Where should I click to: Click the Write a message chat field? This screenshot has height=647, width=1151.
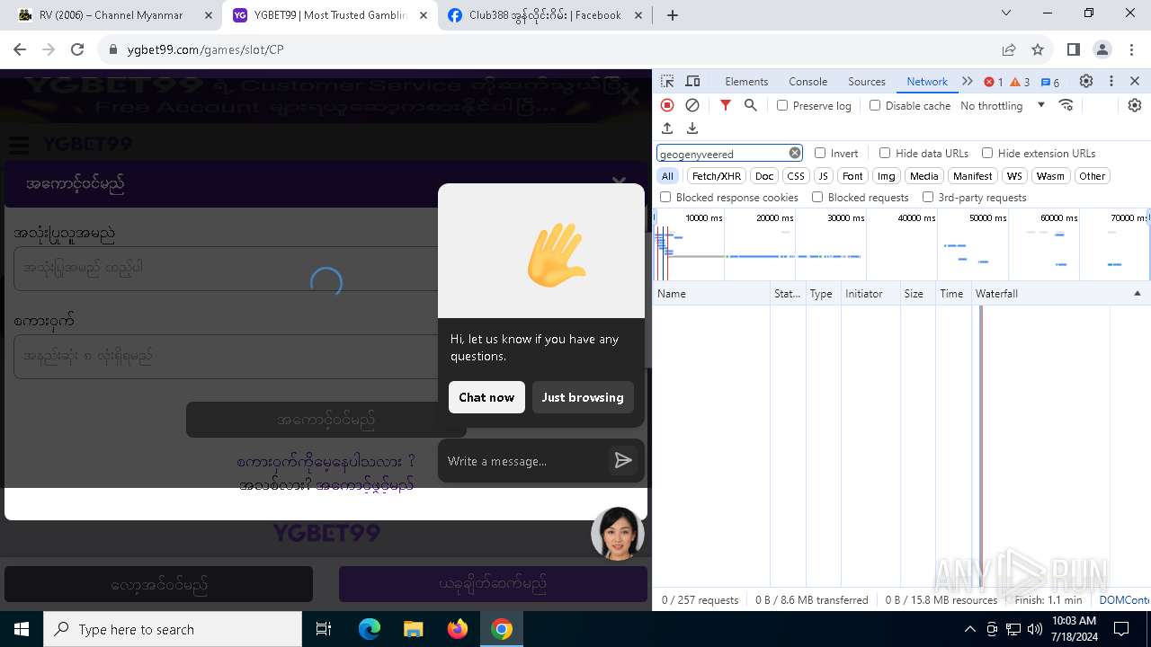tap(523, 461)
